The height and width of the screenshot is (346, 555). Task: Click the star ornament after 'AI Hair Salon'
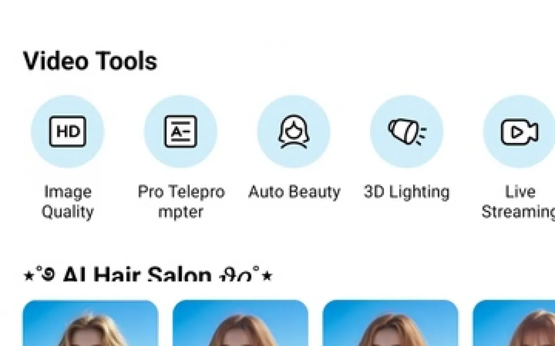[268, 275]
